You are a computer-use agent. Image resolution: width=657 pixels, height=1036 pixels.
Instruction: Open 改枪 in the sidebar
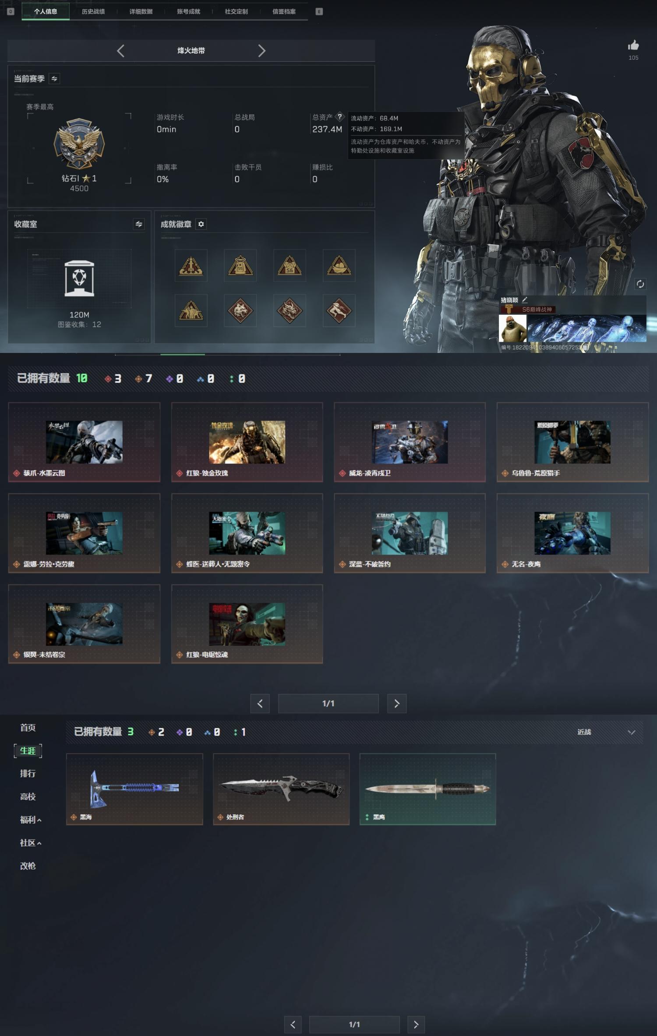point(28,866)
